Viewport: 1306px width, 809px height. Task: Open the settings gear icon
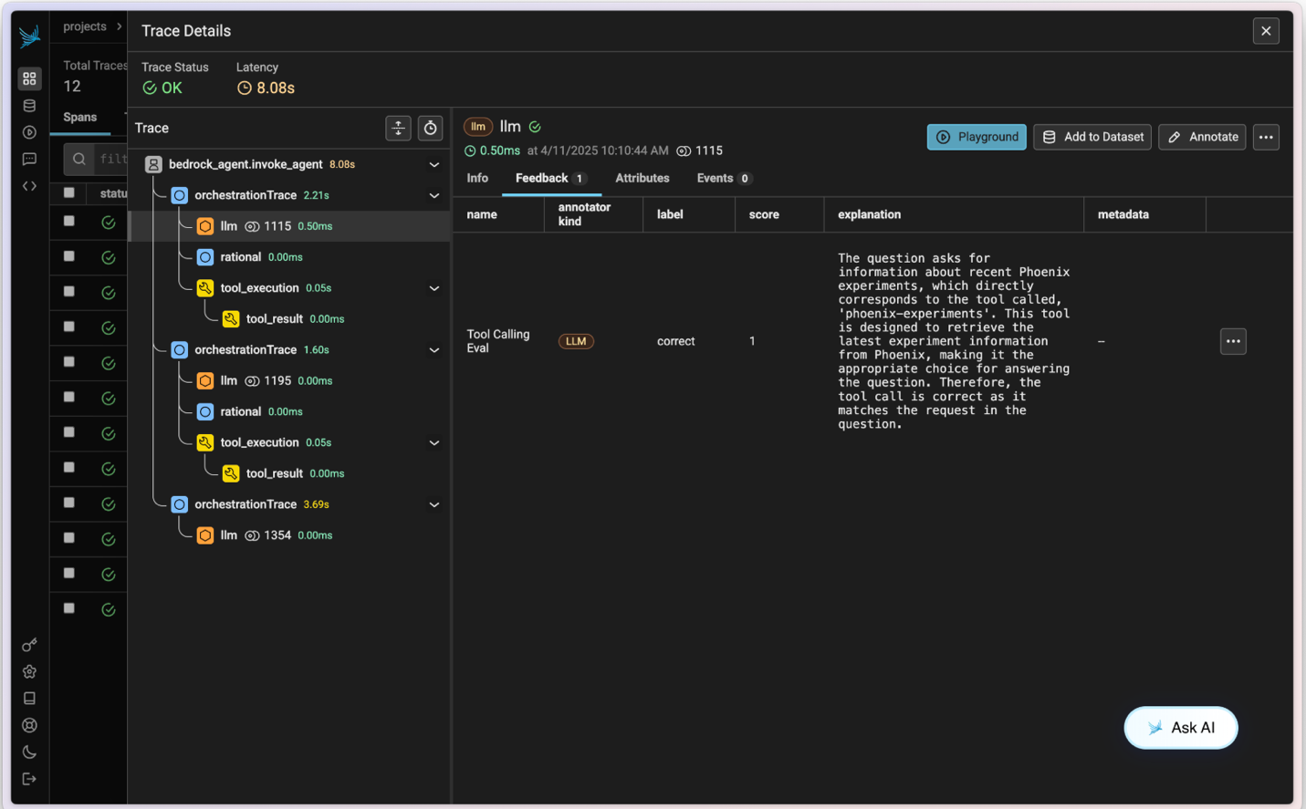tap(29, 672)
